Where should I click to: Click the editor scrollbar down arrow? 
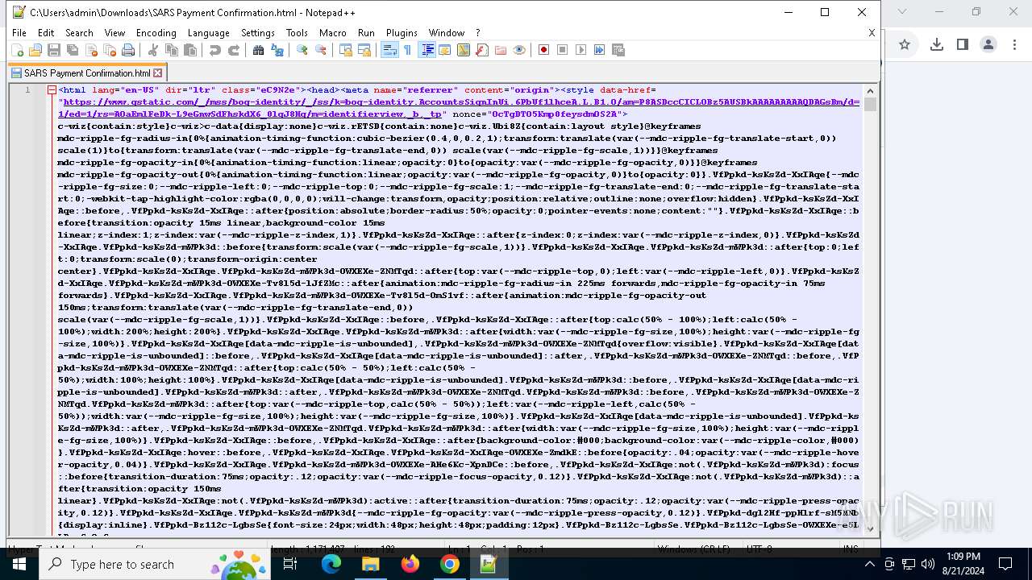(x=870, y=528)
